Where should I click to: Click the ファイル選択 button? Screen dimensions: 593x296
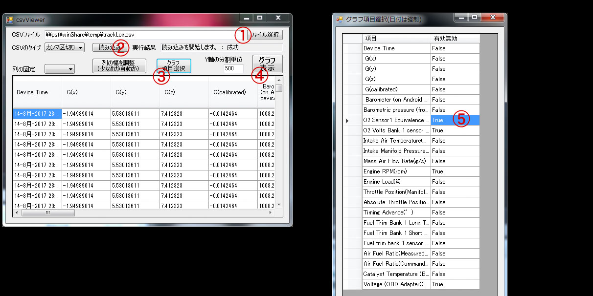pyautogui.click(x=265, y=35)
